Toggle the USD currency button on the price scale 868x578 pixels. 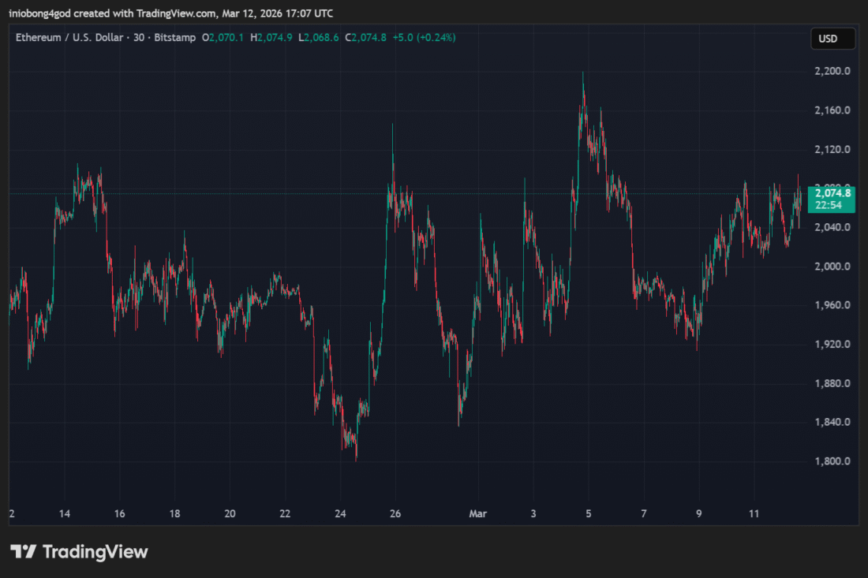click(832, 38)
